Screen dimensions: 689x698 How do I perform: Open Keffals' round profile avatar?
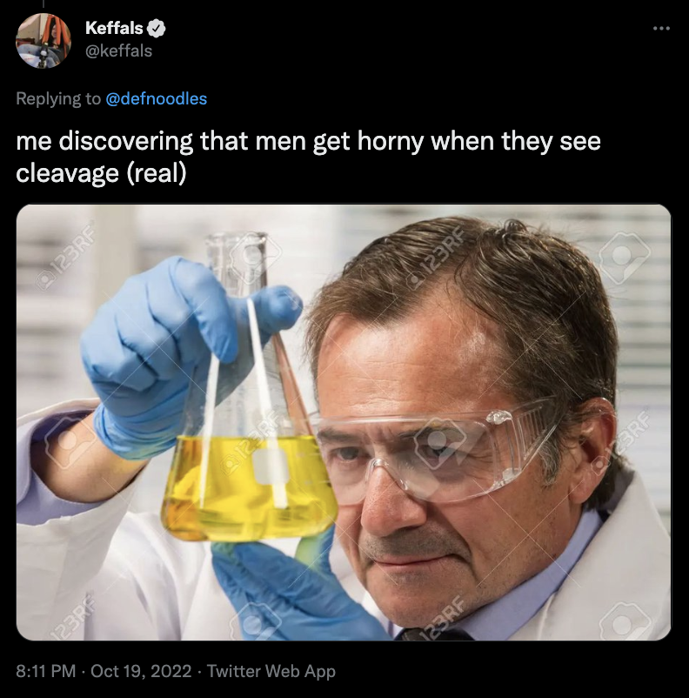43,41
